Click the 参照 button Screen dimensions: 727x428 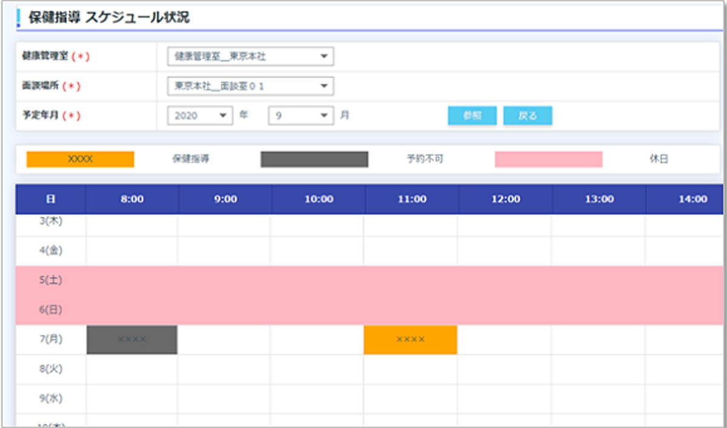coord(473,116)
